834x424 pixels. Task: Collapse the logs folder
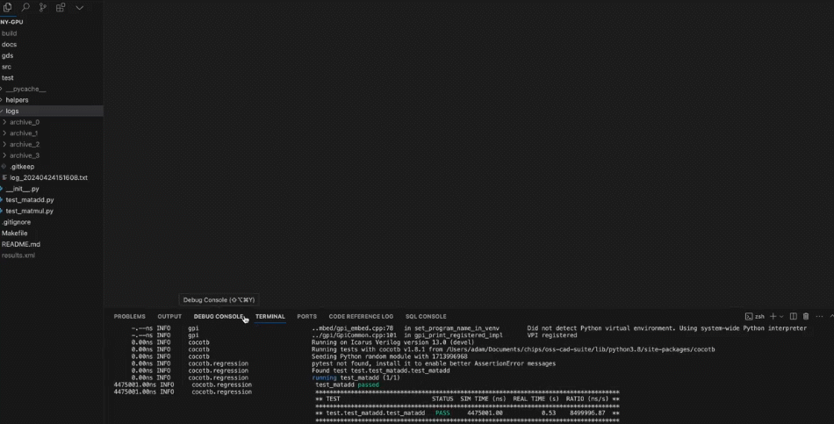point(12,111)
